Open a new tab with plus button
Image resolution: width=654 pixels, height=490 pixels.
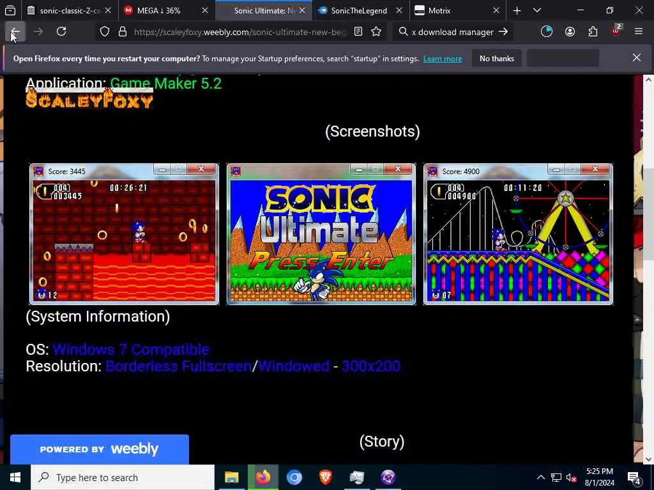(517, 11)
